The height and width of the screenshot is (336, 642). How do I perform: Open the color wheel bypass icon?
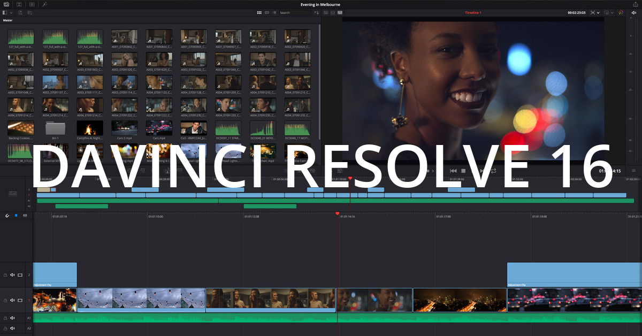[621, 12]
